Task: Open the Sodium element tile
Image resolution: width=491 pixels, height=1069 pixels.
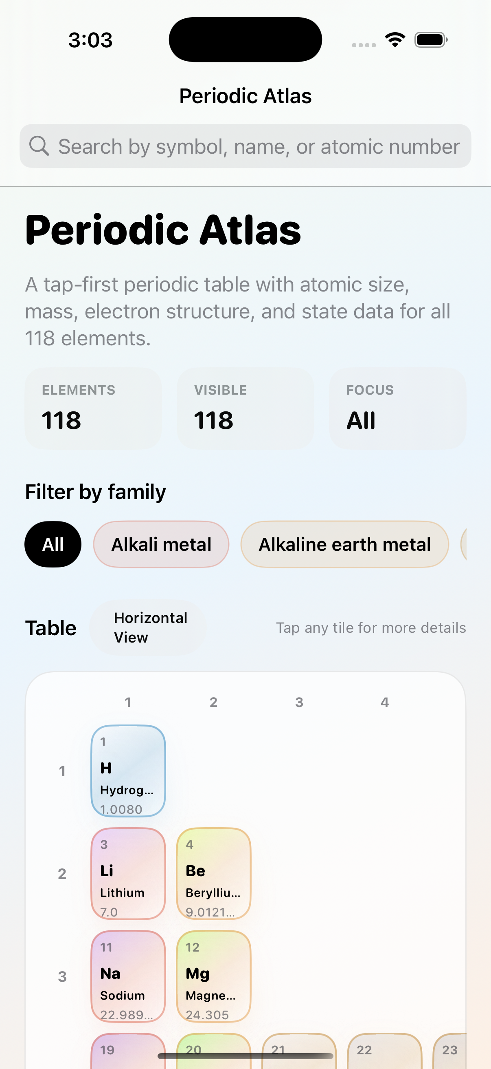Action: (128, 976)
